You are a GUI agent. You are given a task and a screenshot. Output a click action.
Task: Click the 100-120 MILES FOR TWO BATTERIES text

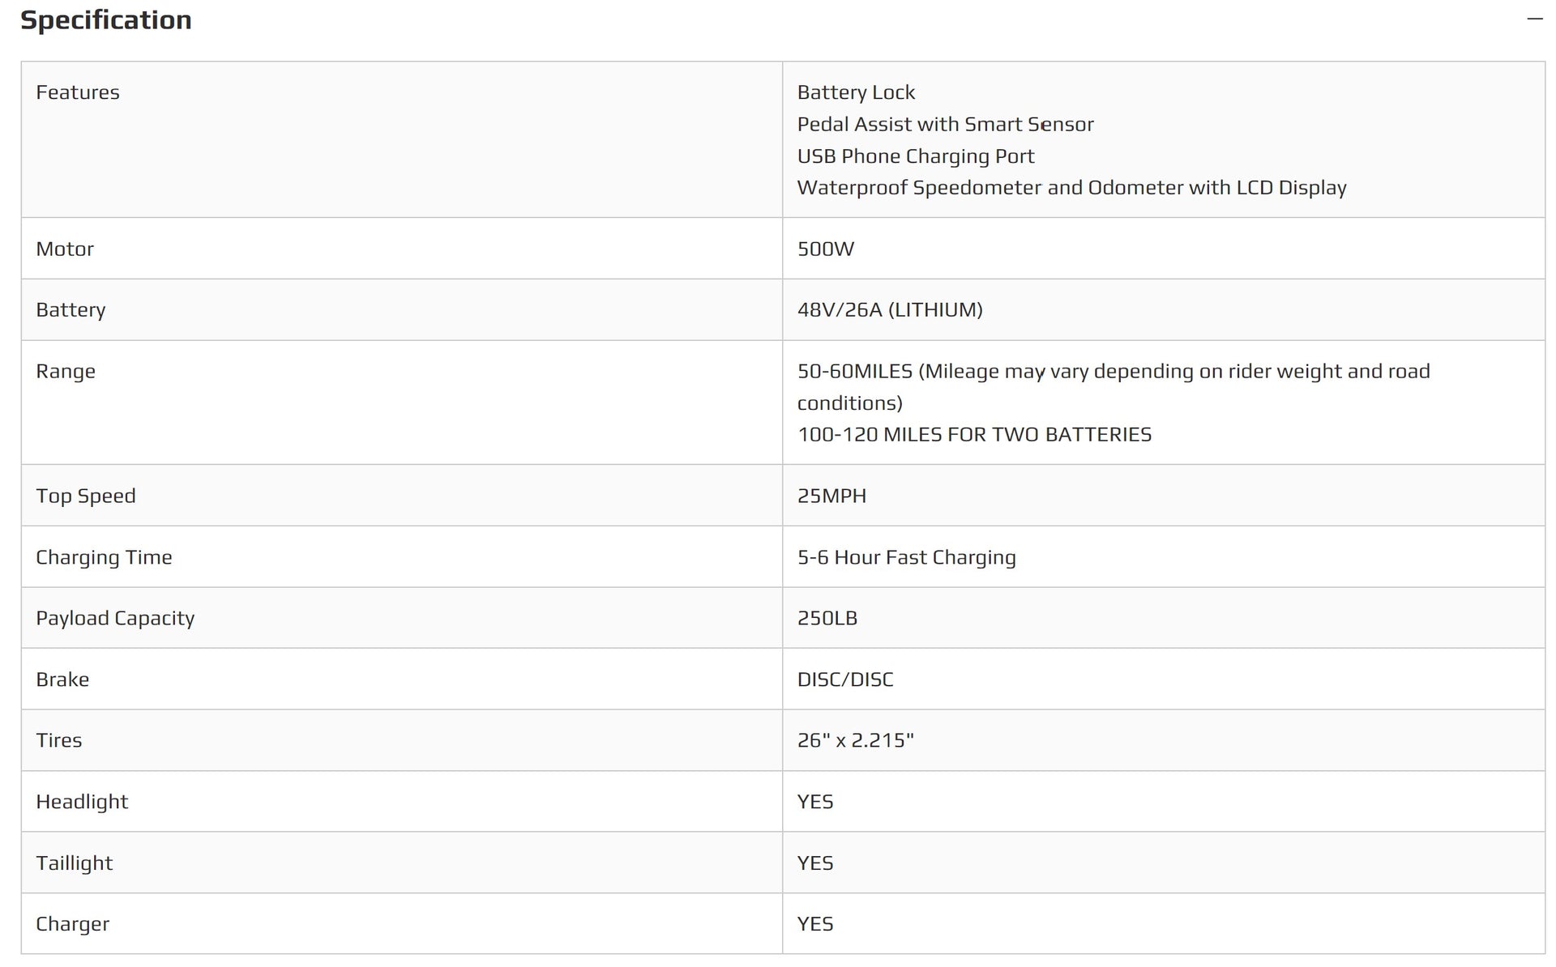(974, 435)
